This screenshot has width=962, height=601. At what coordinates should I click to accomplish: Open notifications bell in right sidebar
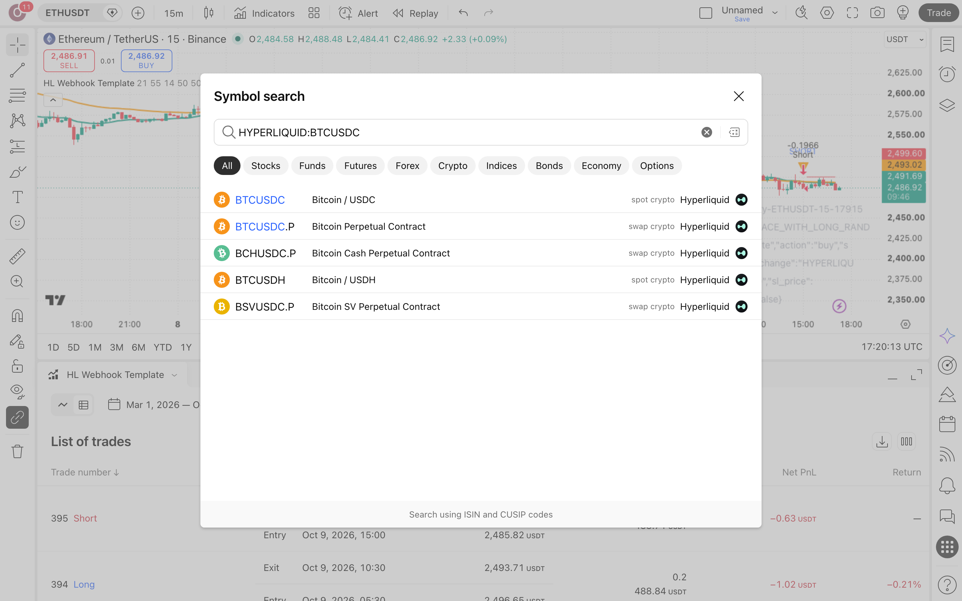pyautogui.click(x=947, y=486)
